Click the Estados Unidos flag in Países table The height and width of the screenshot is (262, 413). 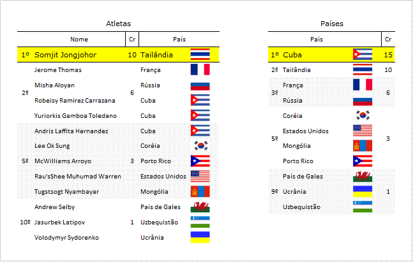[363, 131]
